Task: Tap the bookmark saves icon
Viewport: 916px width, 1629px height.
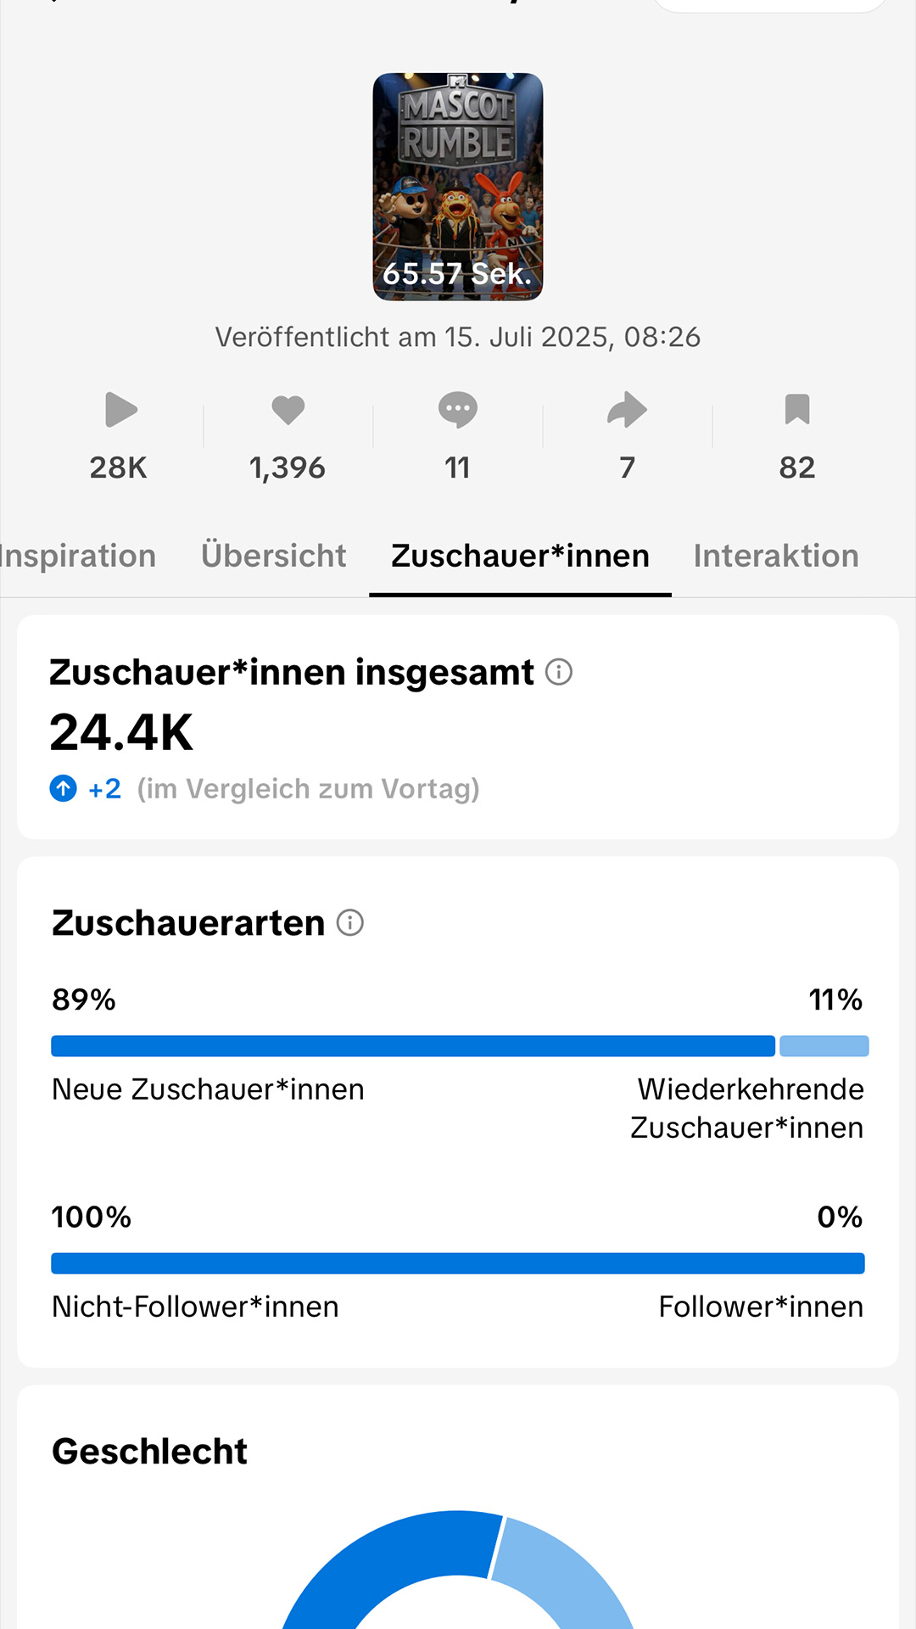Action: click(x=797, y=409)
